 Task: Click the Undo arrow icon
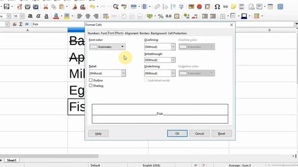click(x=92, y=6)
